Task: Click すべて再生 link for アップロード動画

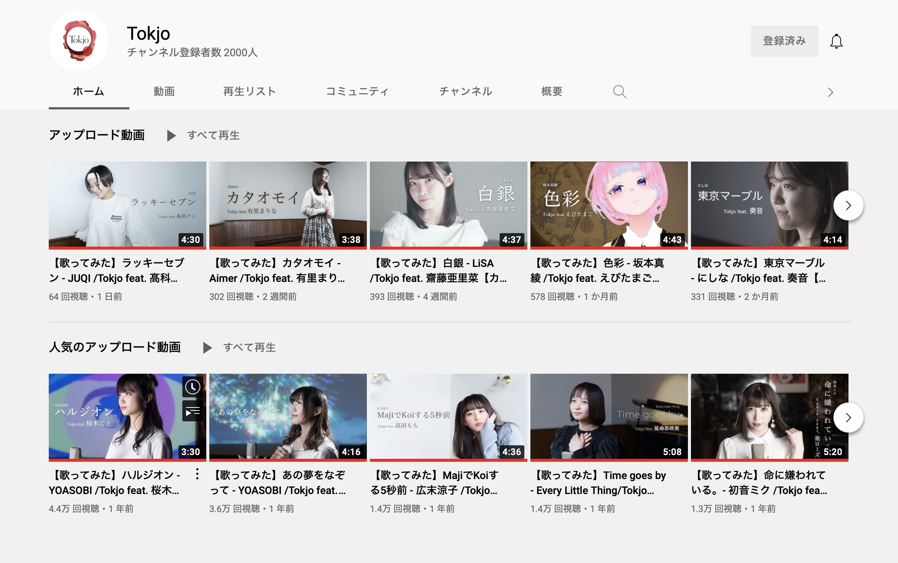Action: (213, 135)
